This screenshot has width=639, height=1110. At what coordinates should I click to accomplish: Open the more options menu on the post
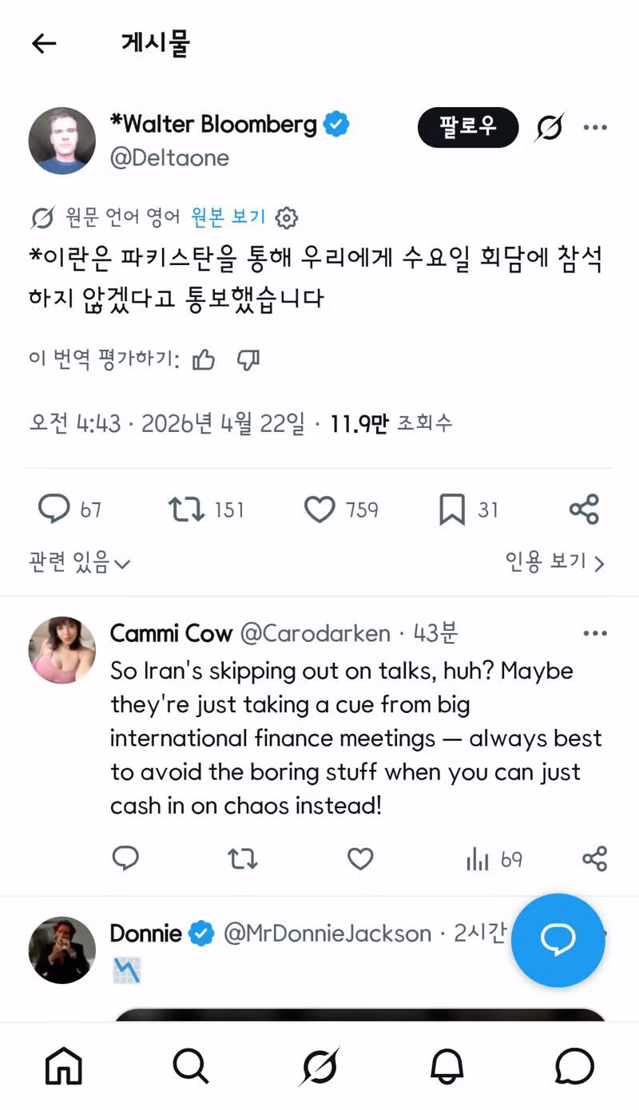(595, 126)
